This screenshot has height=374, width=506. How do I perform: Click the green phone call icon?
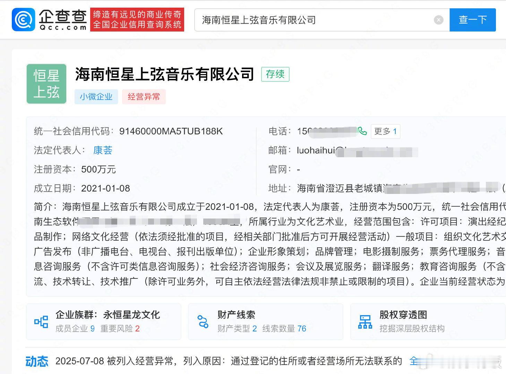pyautogui.click(x=362, y=131)
